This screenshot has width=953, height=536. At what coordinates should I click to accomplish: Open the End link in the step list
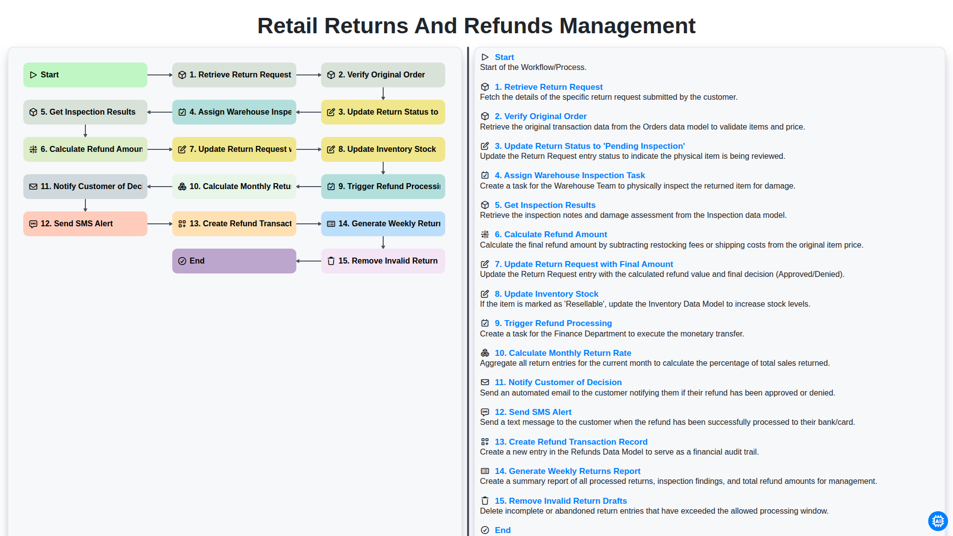503,530
